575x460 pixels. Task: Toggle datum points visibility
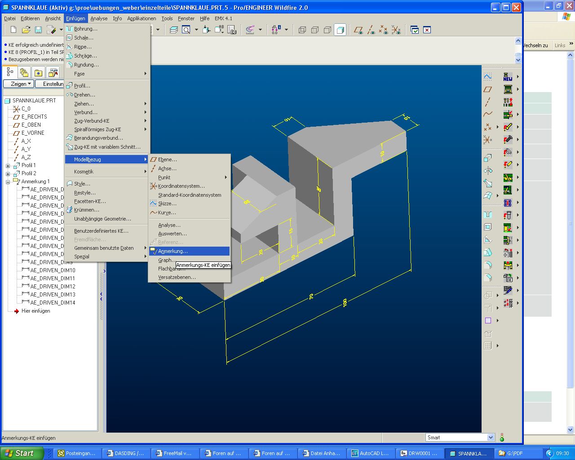click(x=383, y=30)
